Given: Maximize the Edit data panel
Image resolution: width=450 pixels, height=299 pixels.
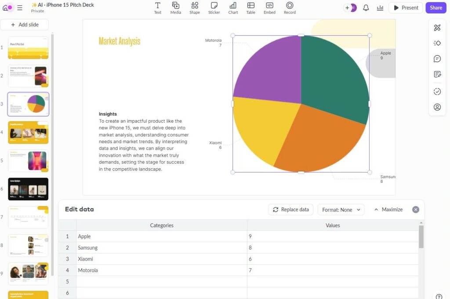Looking at the screenshot, I should [388, 210].
